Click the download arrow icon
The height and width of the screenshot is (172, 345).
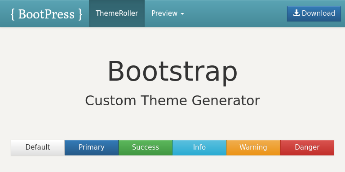[296, 13]
